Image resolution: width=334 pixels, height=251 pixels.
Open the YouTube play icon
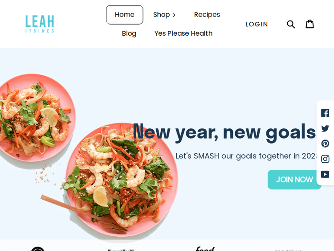(x=325, y=174)
